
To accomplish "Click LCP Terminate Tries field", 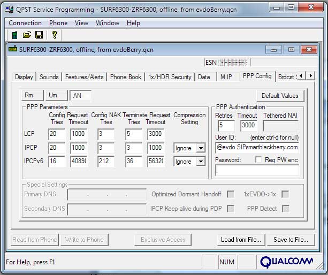I will tap(134, 134).
